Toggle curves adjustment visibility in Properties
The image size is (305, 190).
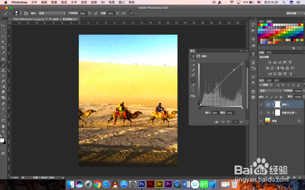click(x=235, y=122)
